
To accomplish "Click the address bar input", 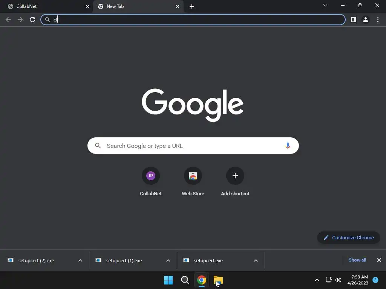I will [193, 20].
